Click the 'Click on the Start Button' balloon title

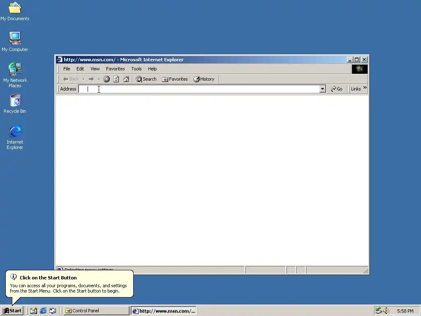point(48,278)
